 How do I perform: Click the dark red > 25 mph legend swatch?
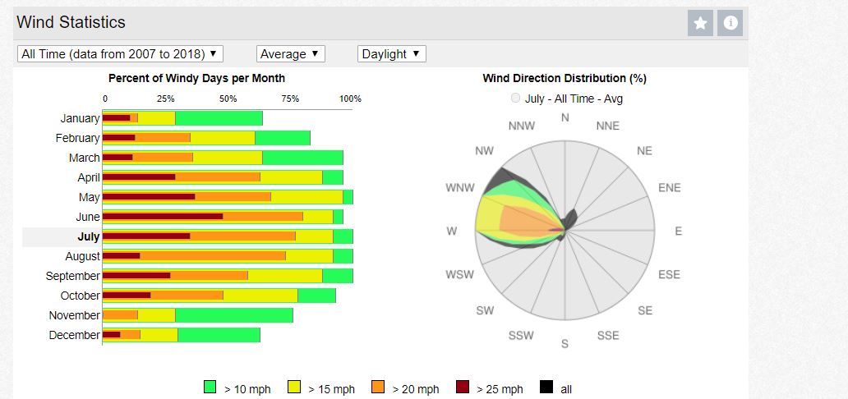coord(463,388)
